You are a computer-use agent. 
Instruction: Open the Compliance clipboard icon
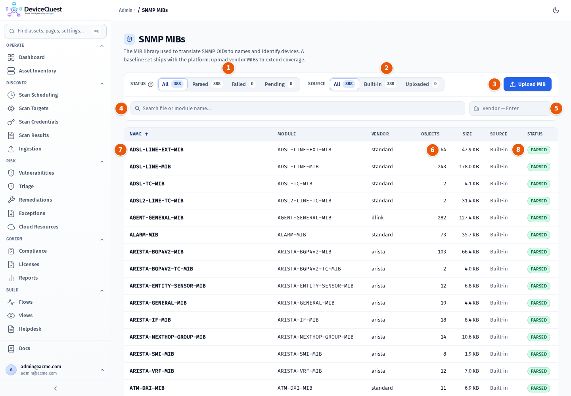pyautogui.click(x=11, y=251)
